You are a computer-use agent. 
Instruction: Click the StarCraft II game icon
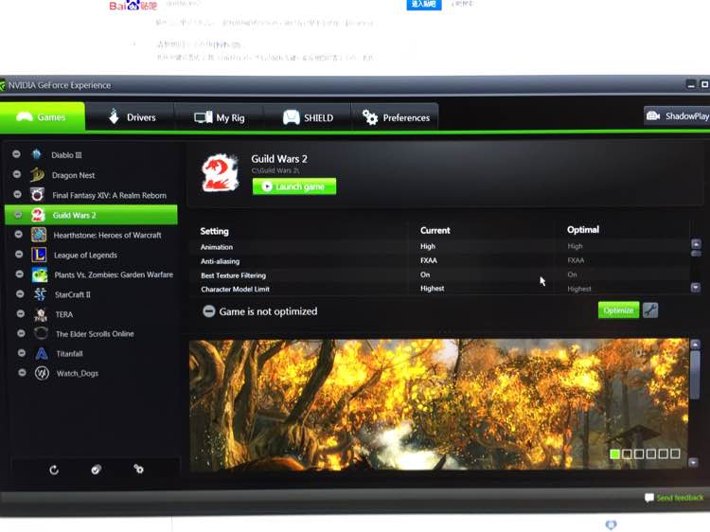click(x=40, y=294)
